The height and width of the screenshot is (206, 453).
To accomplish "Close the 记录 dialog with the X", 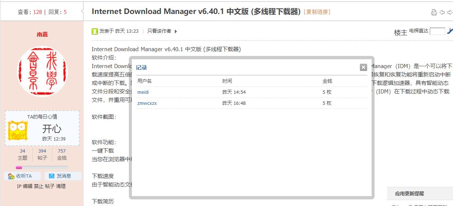I will pos(364,67).
